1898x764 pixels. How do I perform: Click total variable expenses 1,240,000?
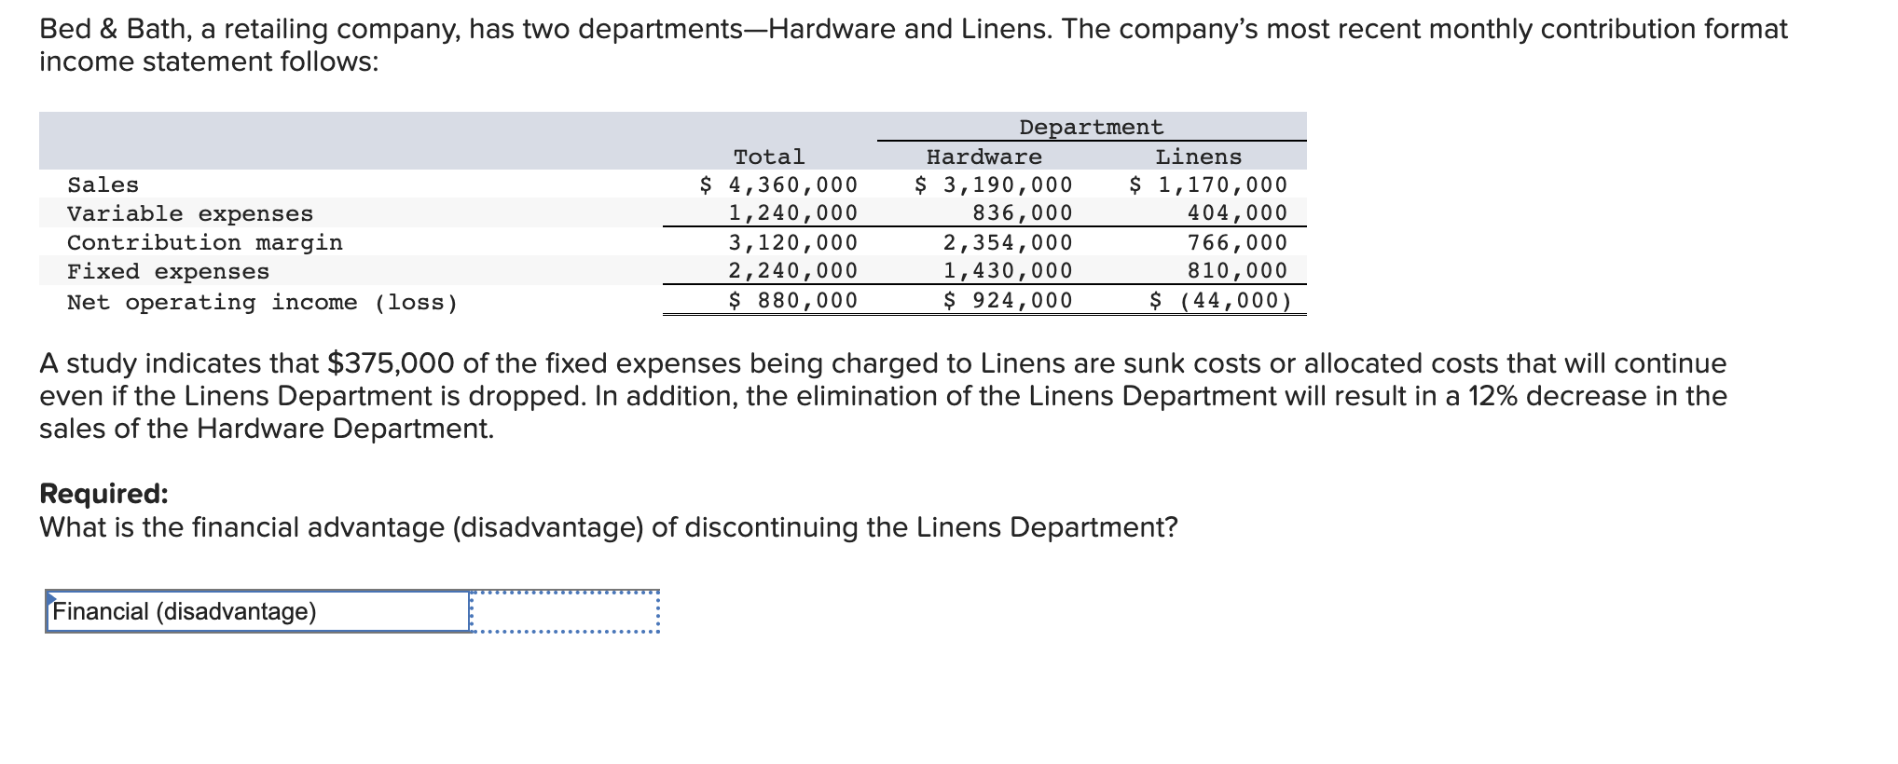click(792, 212)
